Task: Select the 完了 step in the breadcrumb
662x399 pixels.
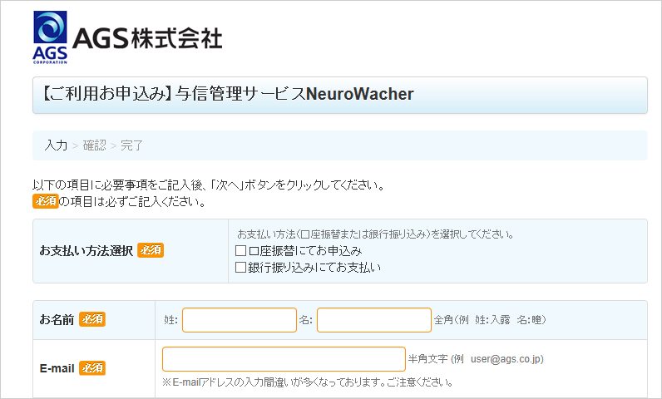Action: (x=132, y=145)
